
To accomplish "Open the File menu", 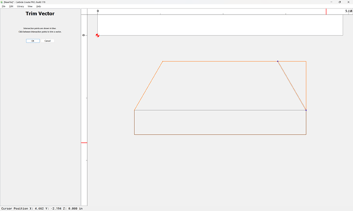I will click(4, 6).
